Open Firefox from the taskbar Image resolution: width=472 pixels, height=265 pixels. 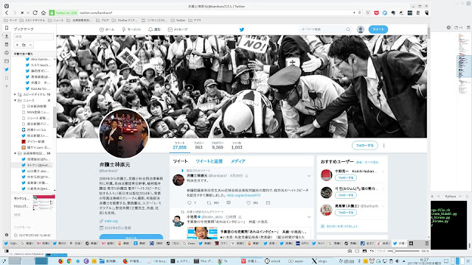tap(60, 261)
